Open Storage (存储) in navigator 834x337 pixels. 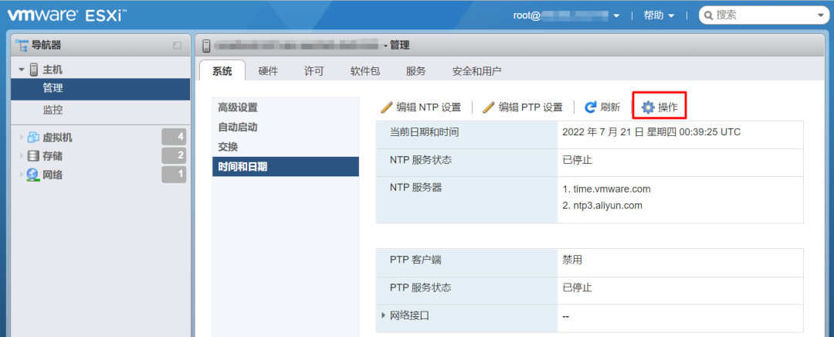[x=53, y=156]
